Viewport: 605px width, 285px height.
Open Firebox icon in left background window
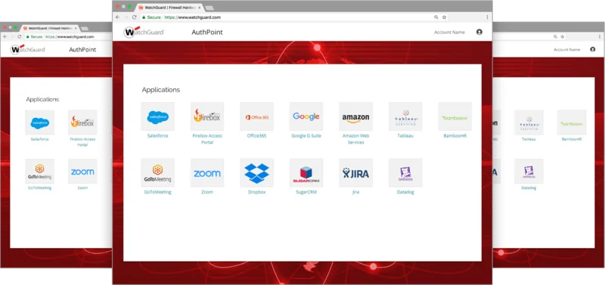click(x=82, y=122)
